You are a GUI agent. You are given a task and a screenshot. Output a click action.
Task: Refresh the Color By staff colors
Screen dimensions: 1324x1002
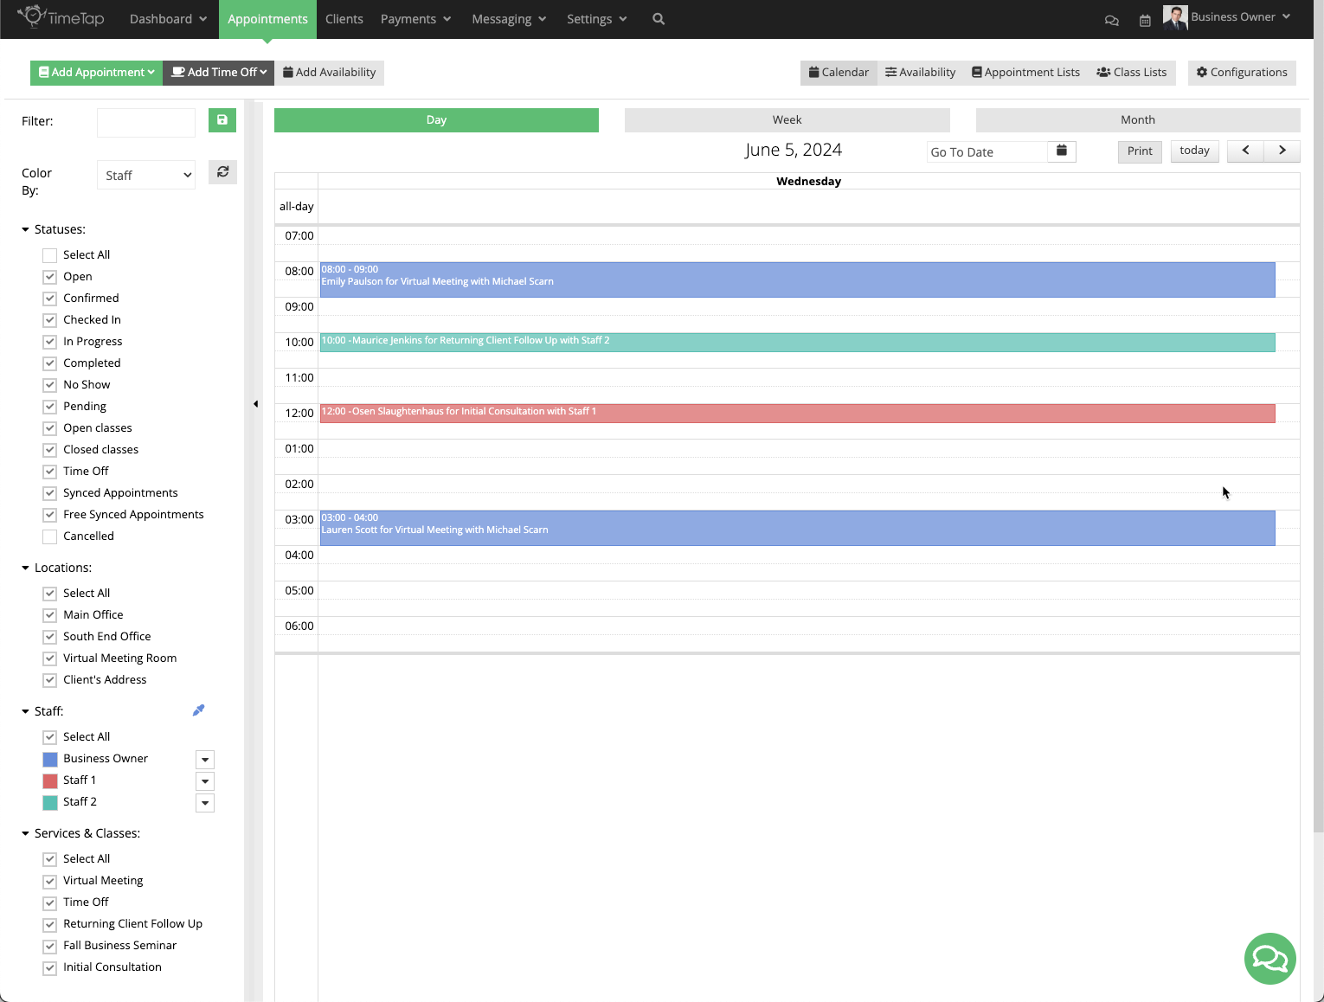(x=222, y=172)
